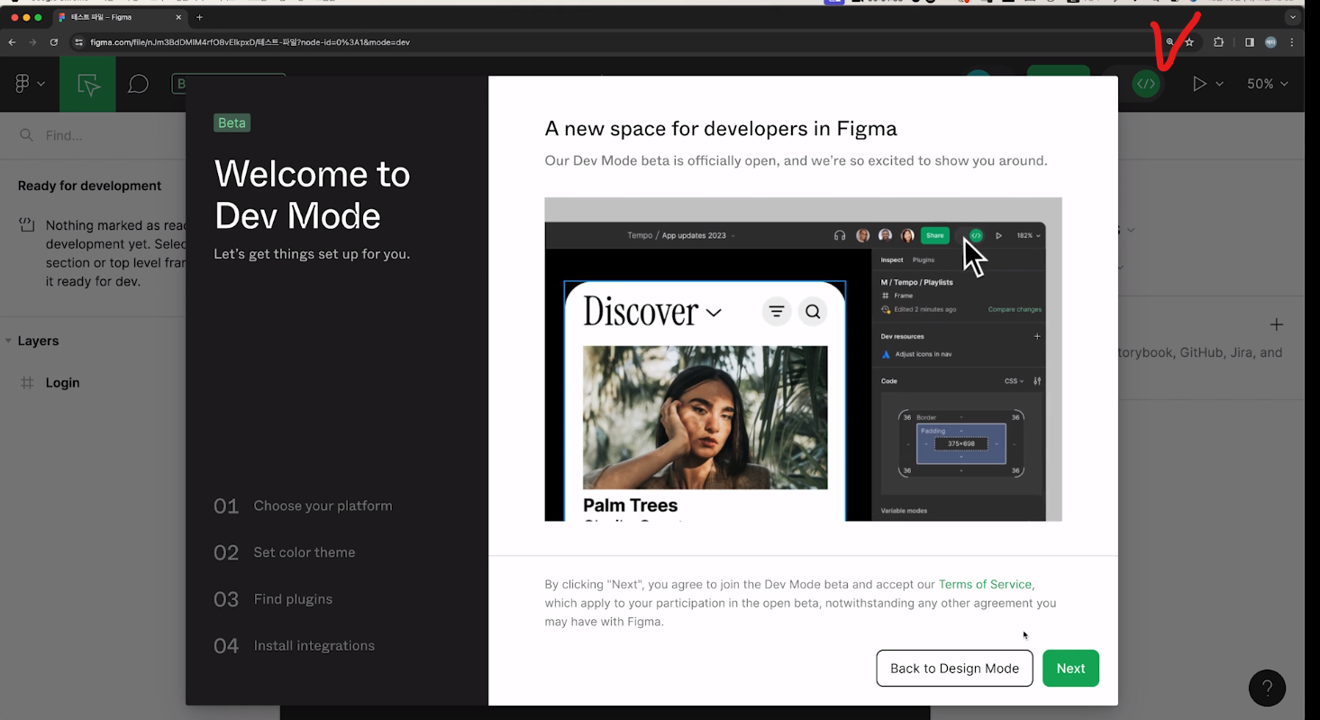Go back with browser back arrow
The width and height of the screenshot is (1320, 720).
point(12,42)
